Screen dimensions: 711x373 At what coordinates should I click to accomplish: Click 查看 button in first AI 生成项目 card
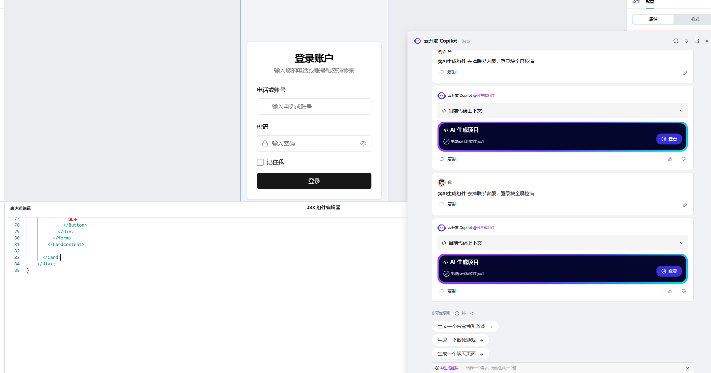tap(669, 139)
